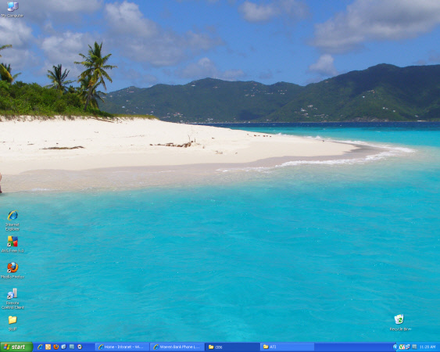This screenshot has width=440, height=352.
Task: Click the network computers tray icon
Action: tap(408, 347)
